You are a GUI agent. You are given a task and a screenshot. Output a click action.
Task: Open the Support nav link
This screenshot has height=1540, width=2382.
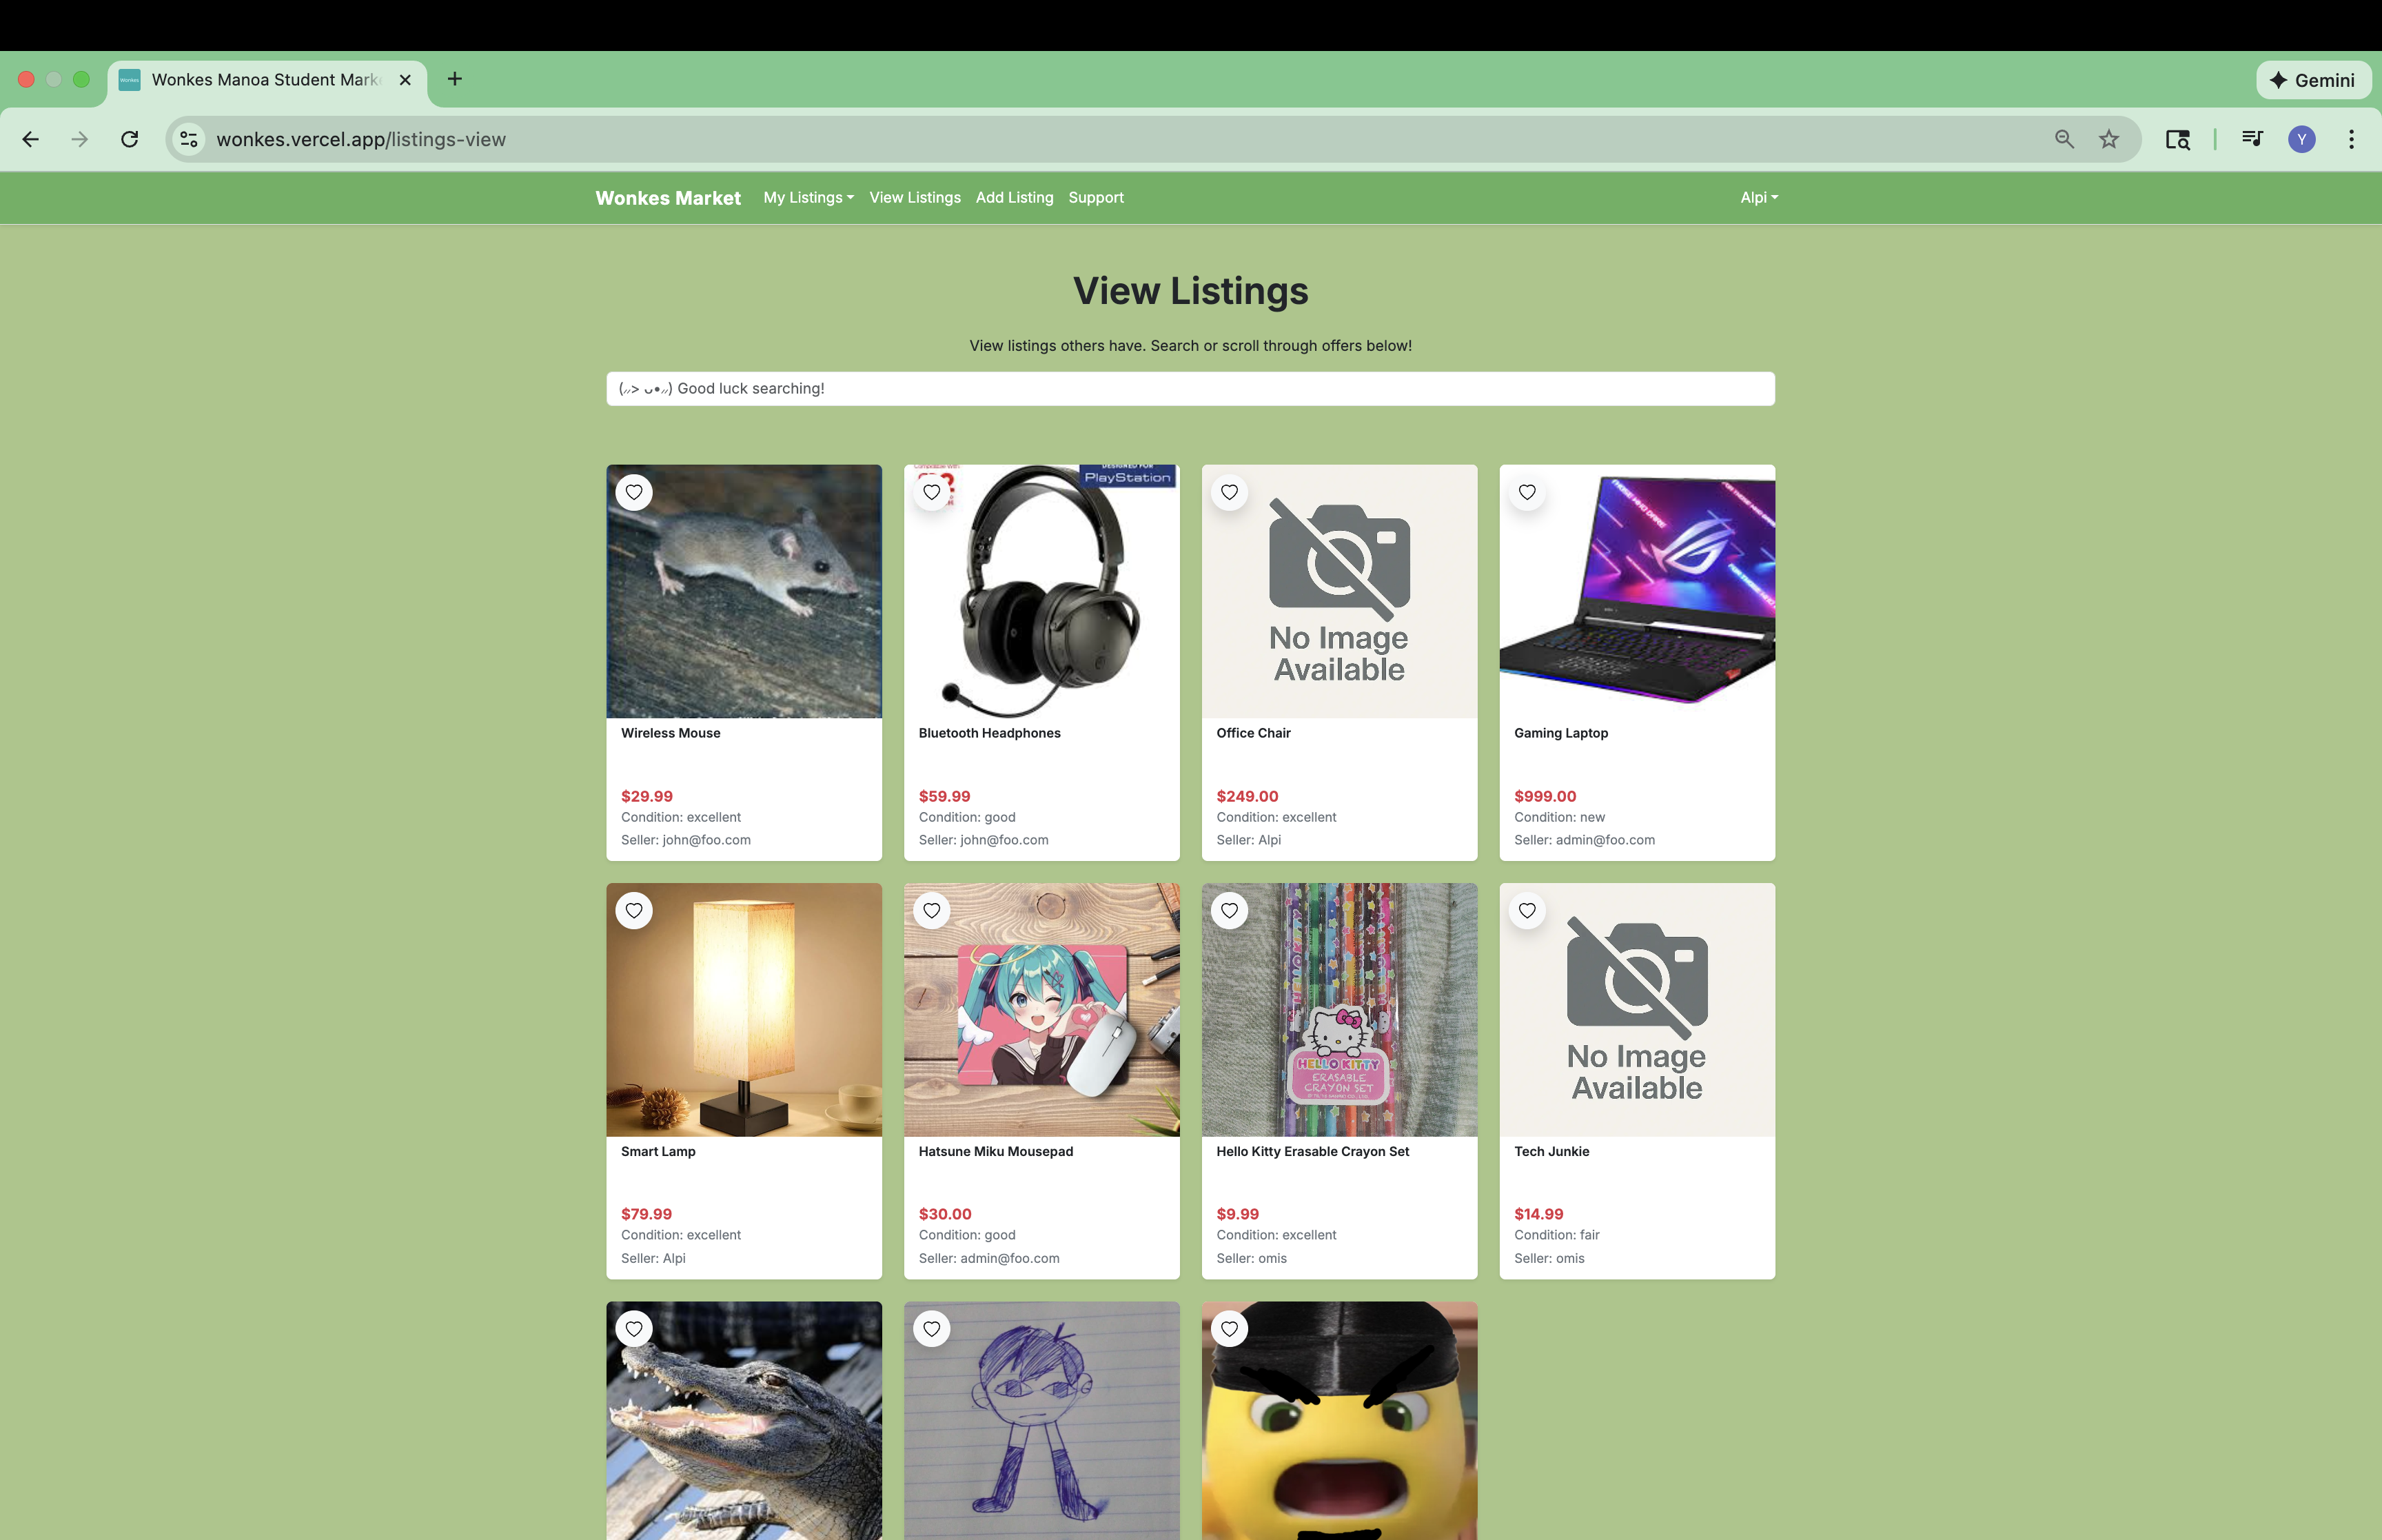point(1095,198)
